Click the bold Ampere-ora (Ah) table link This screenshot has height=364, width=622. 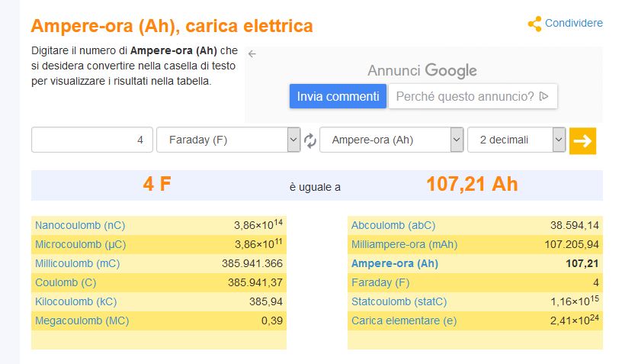point(395,263)
